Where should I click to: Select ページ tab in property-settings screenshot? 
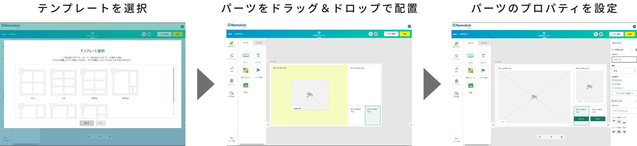(484, 43)
